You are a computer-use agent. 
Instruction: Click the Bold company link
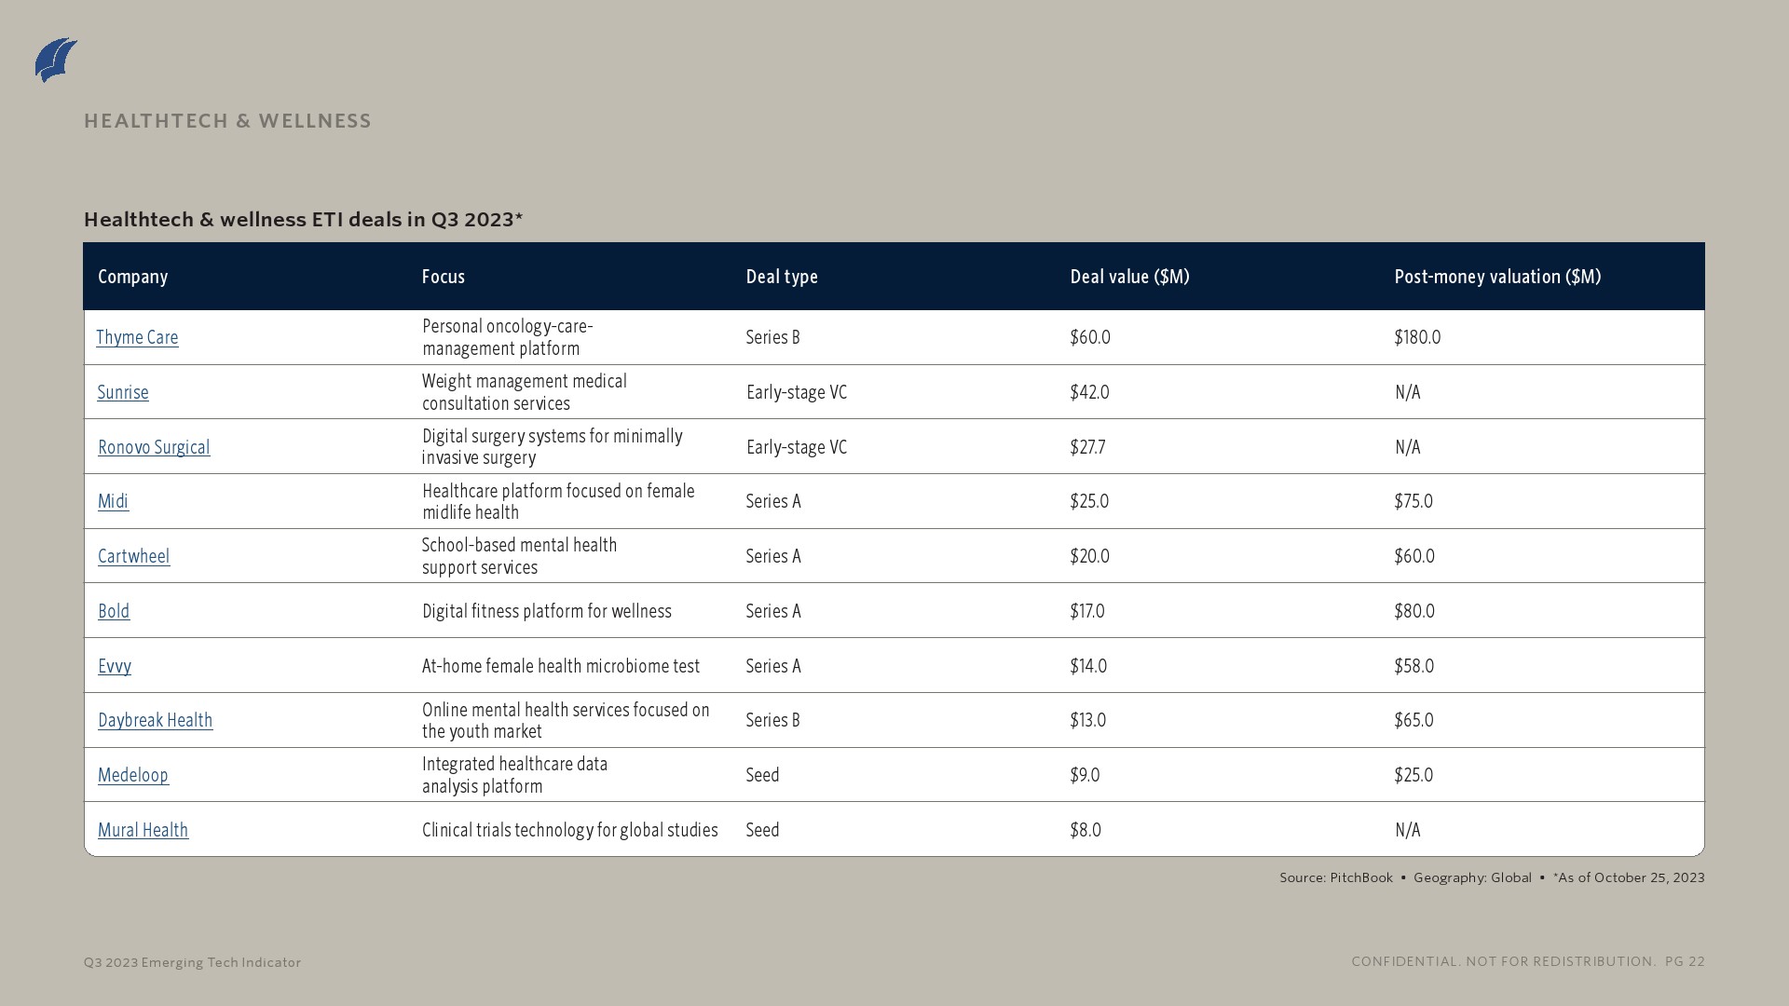click(x=114, y=611)
